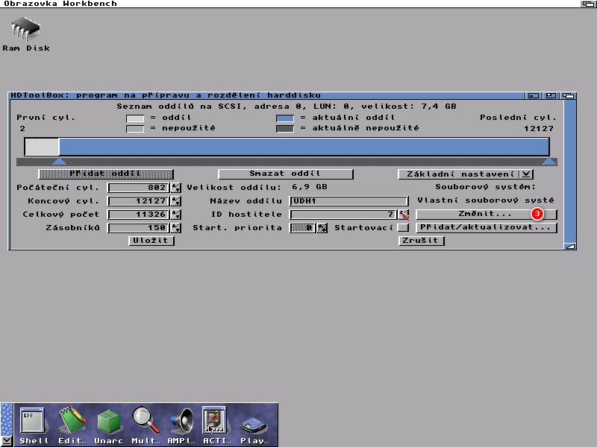Click the stepper beside Zásobníků field

coord(176,228)
